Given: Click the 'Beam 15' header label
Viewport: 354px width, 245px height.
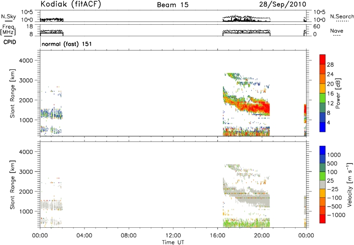Looking at the screenshot, I should click(173, 5).
